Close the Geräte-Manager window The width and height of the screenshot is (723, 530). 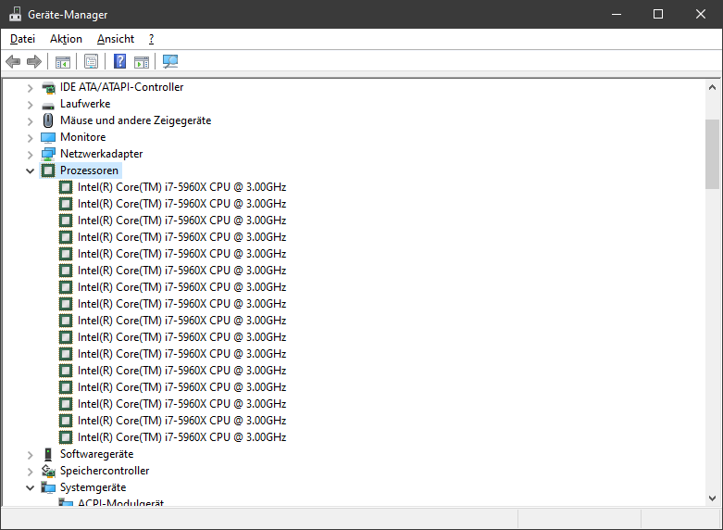coord(701,14)
